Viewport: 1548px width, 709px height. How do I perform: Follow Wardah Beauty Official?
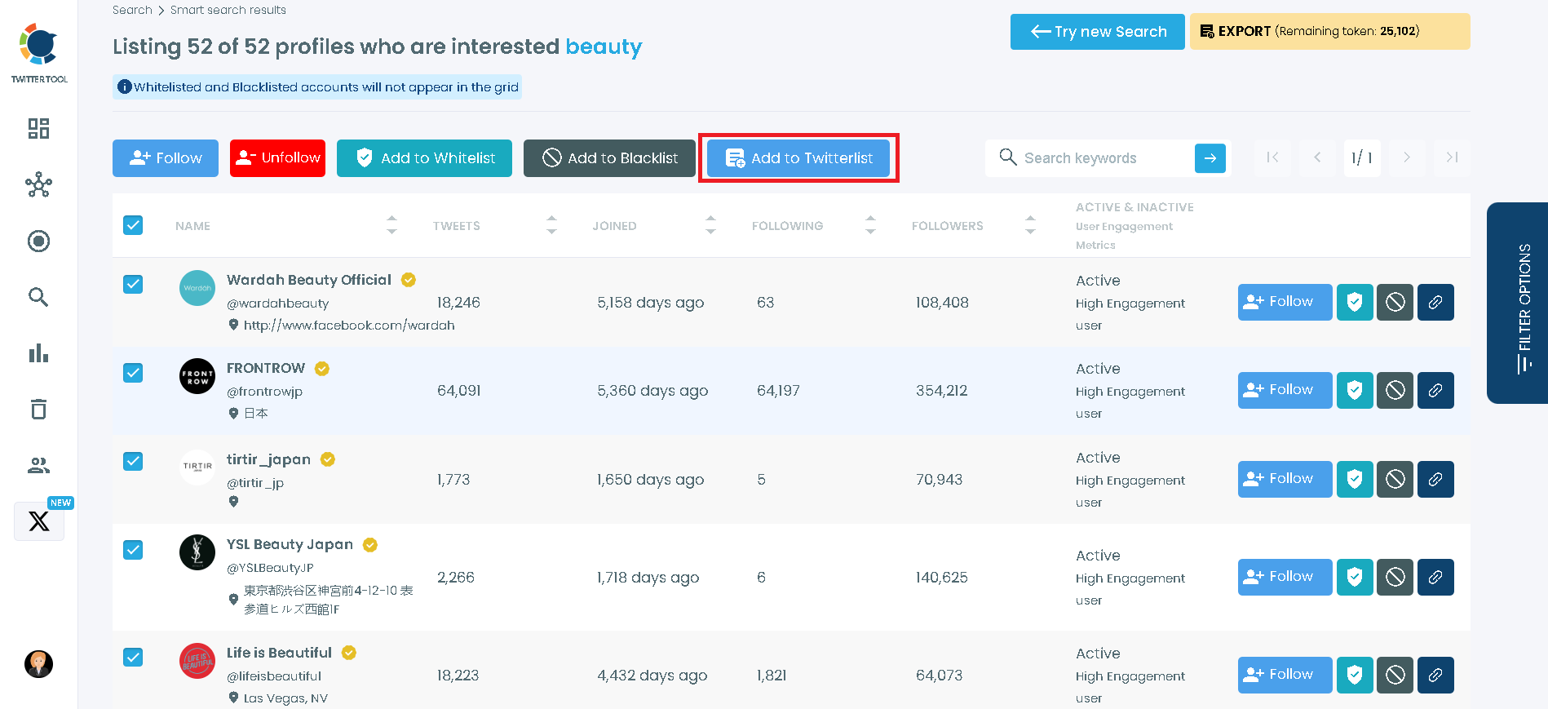click(1285, 302)
